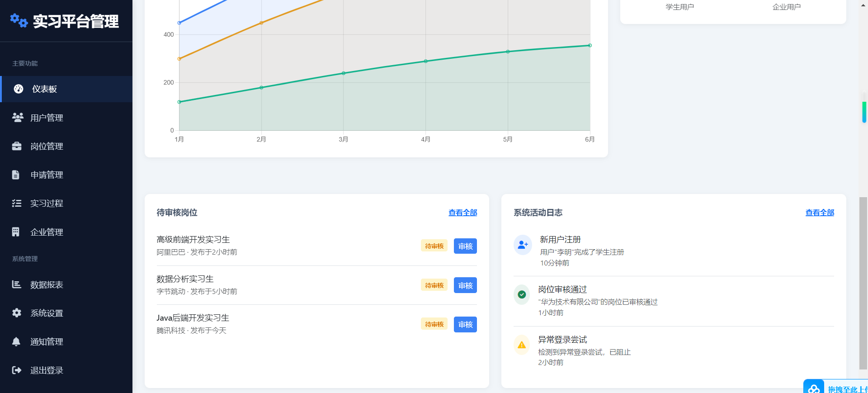Click 用户"李明"完成了学生注册 text

click(582, 252)
